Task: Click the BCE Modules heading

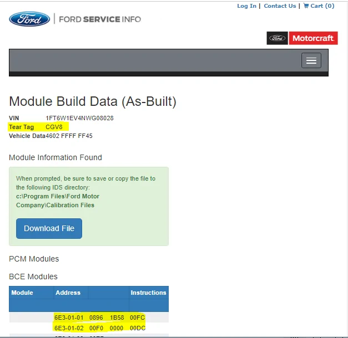Action: [33, 276]
